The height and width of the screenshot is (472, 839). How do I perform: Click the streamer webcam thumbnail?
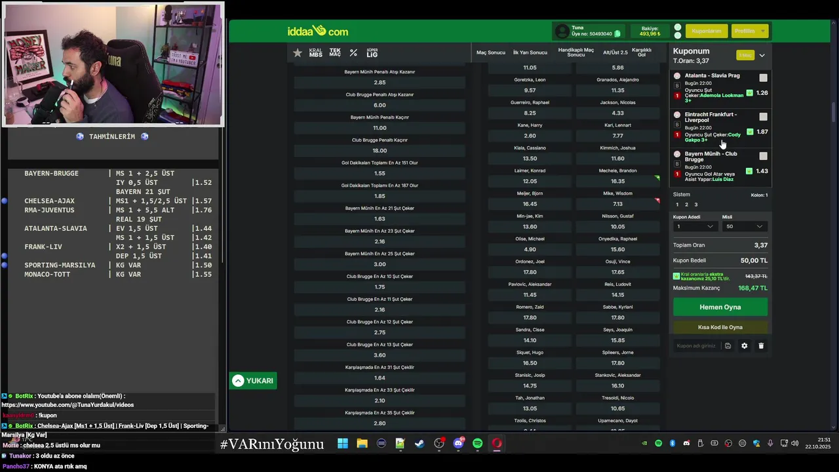112,64
